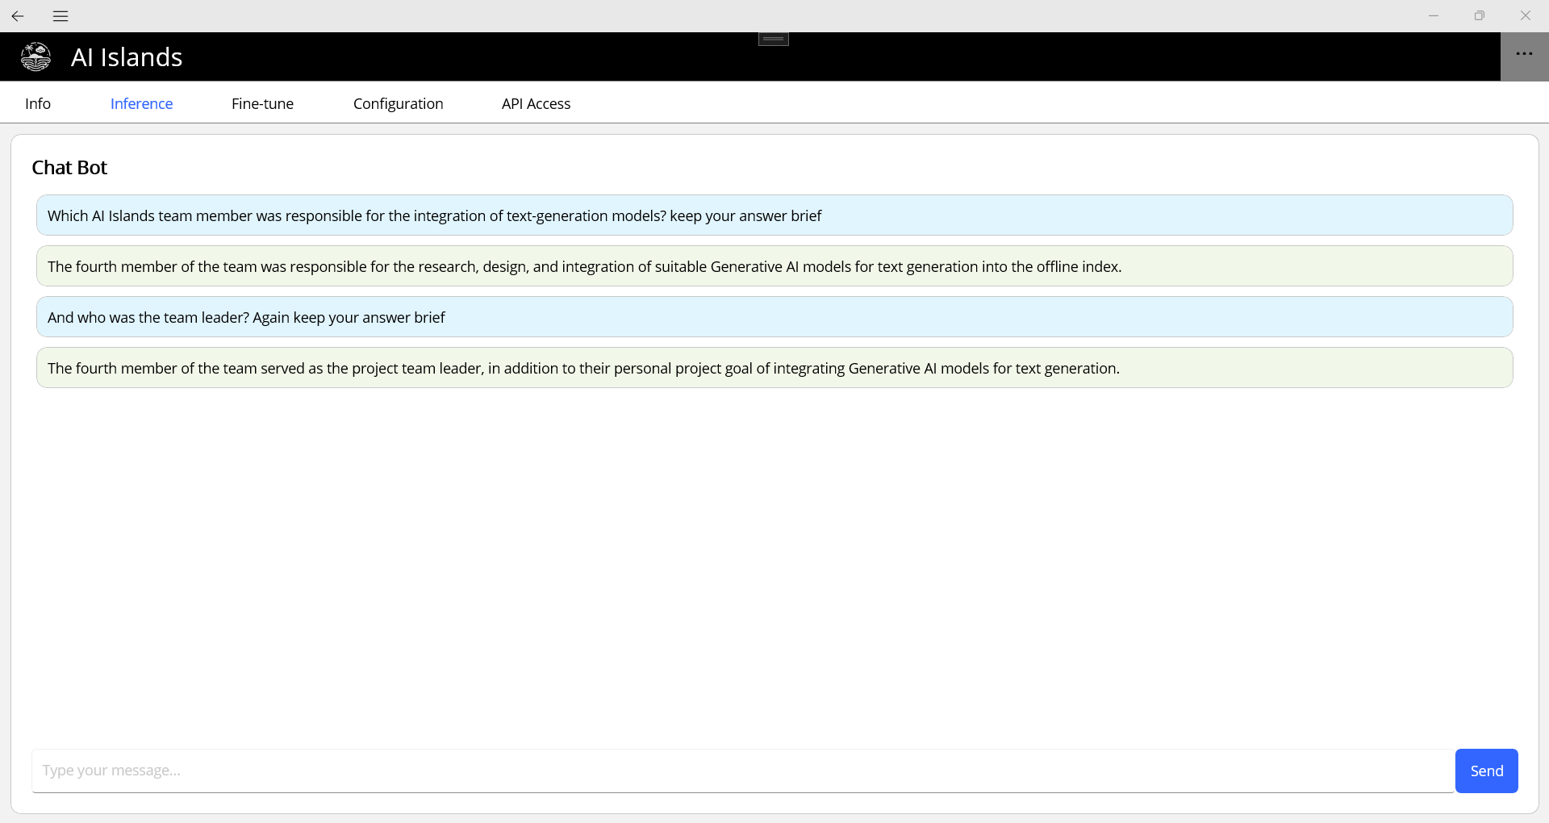Open the Fine-tune tab
The width and height of the screenshot is (1549, 823).
[262, 103]
